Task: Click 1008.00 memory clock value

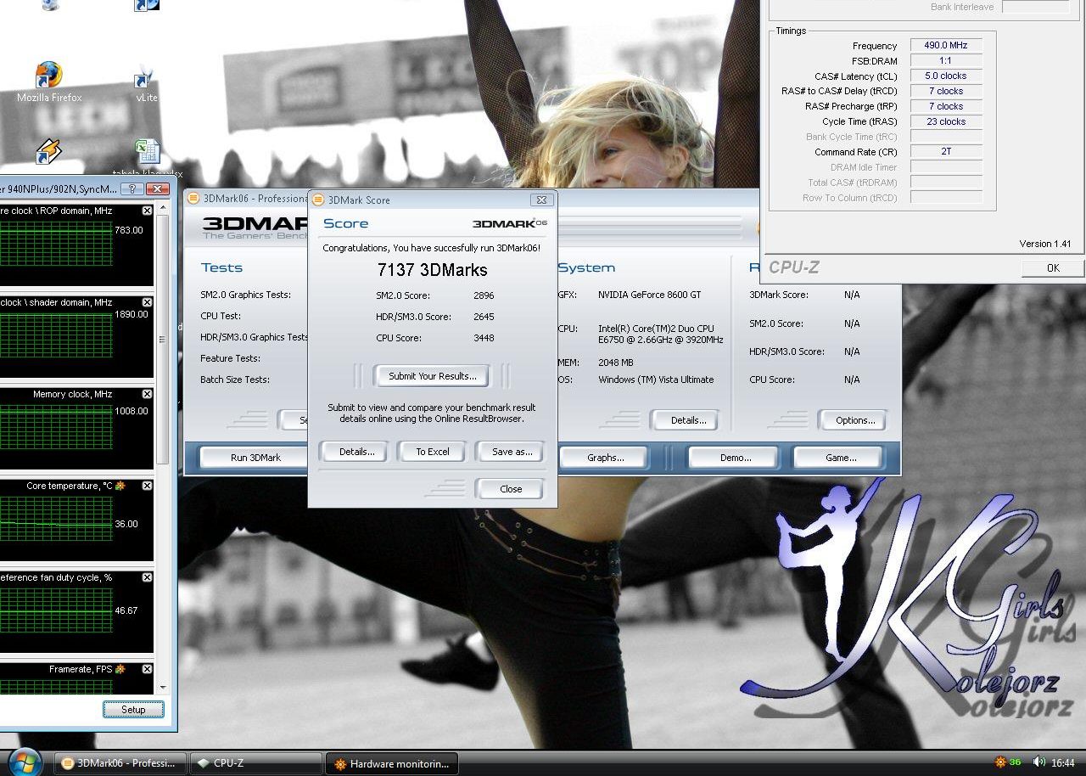Action: (132, 411)
